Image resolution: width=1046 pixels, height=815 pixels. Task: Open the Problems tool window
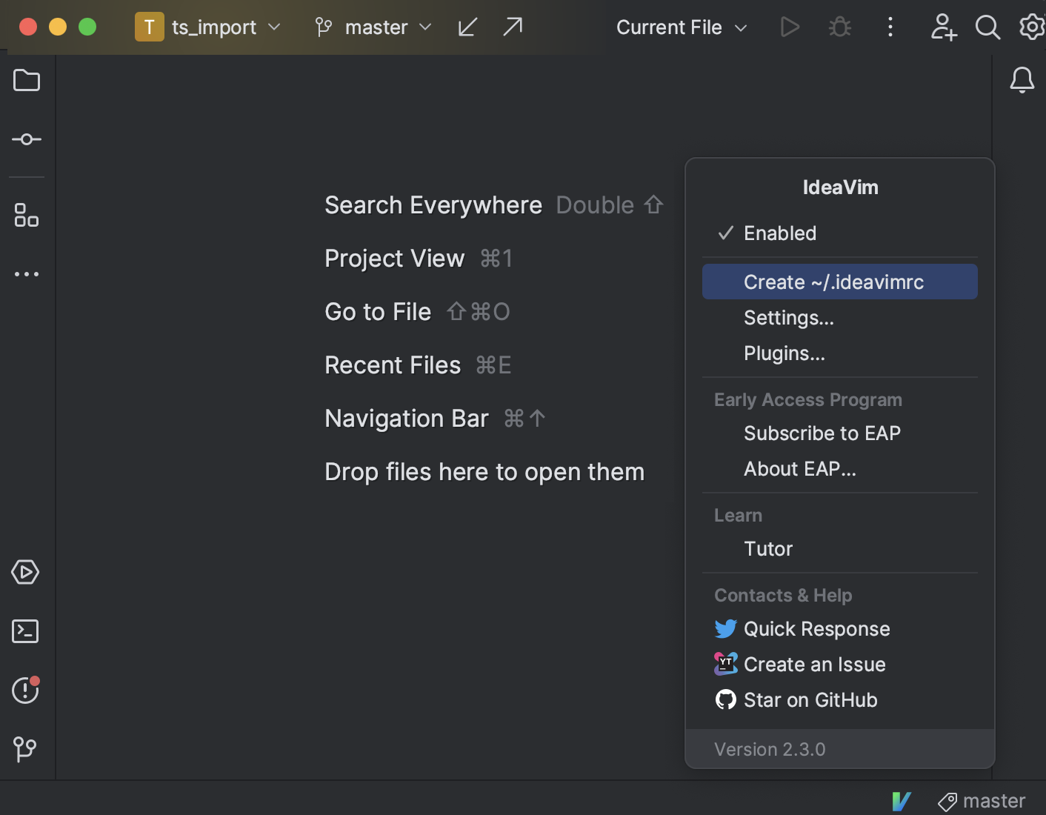(x=25, y=690)
